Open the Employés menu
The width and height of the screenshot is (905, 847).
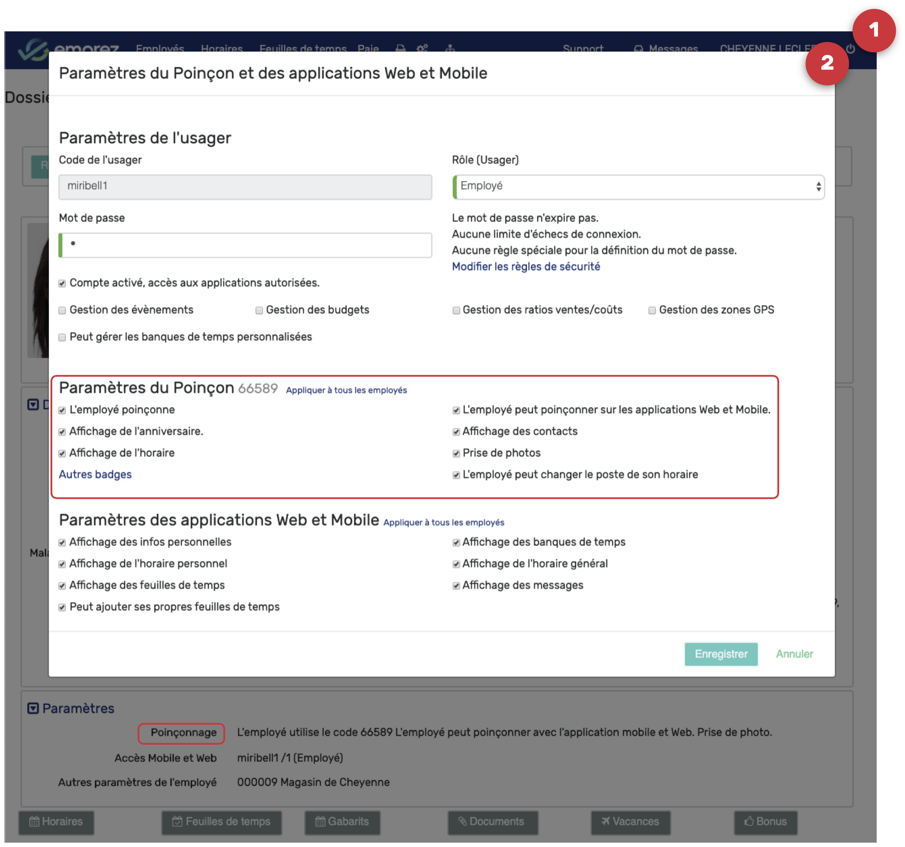160,48
